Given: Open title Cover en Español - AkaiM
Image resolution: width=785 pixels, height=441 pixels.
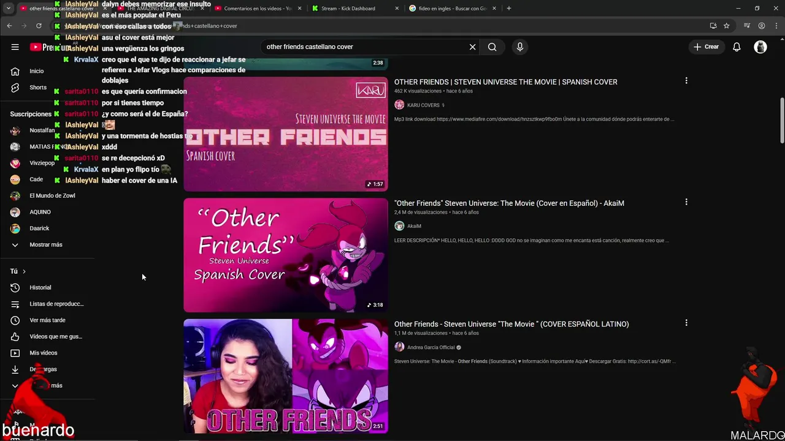Looking at the screenshot, I should [x=509, y=203].
